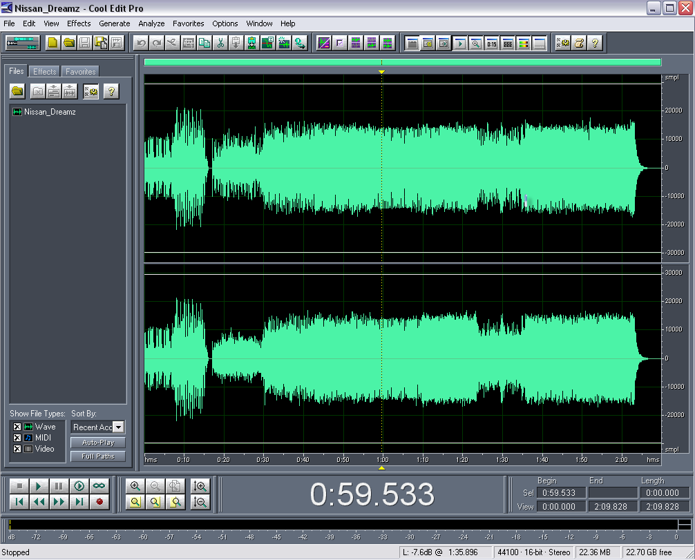The image size is (695, 560).
Task: Open the Options menu
Action: (225, 23)
